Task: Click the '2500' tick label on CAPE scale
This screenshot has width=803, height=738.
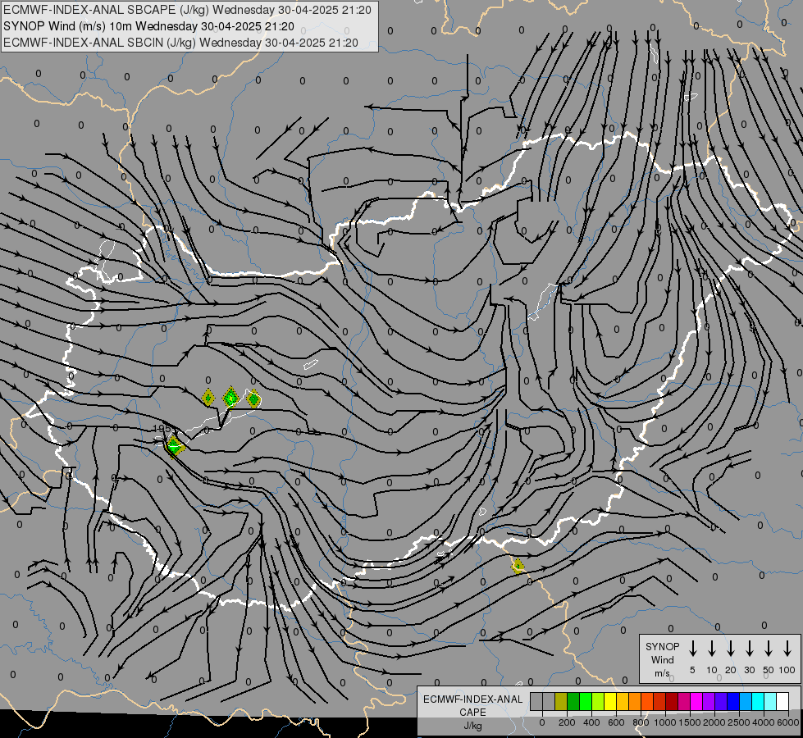Action: 739,722
